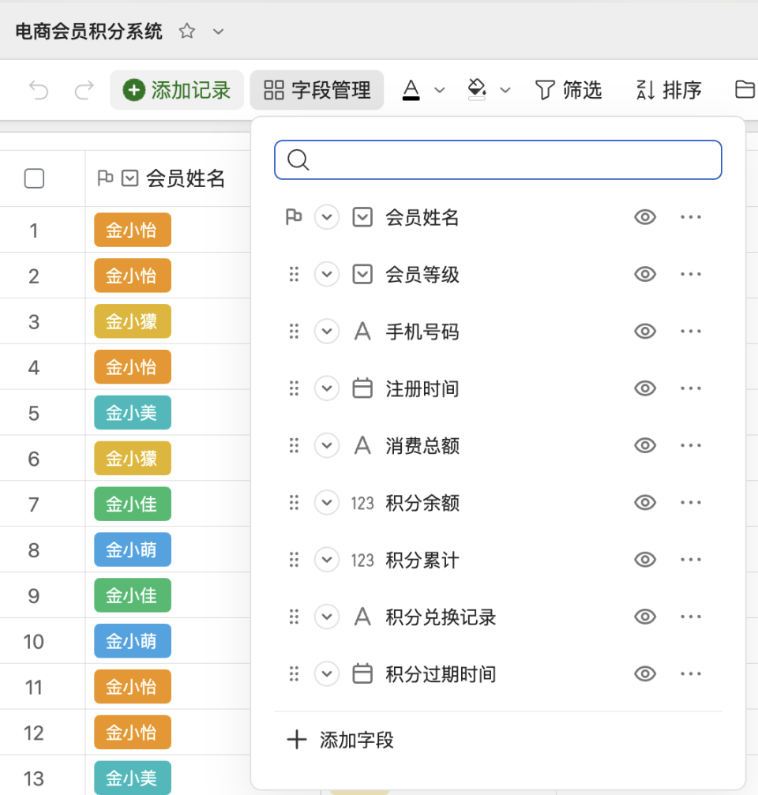Open the font color tool (A icon)
This screenshot has height=795, width=758.
pyautogui.click(x=411, y=90)
